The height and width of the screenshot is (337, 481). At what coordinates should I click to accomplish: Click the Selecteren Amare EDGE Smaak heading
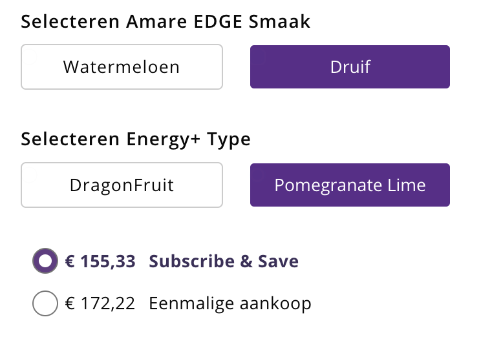[x=166, y=21]
